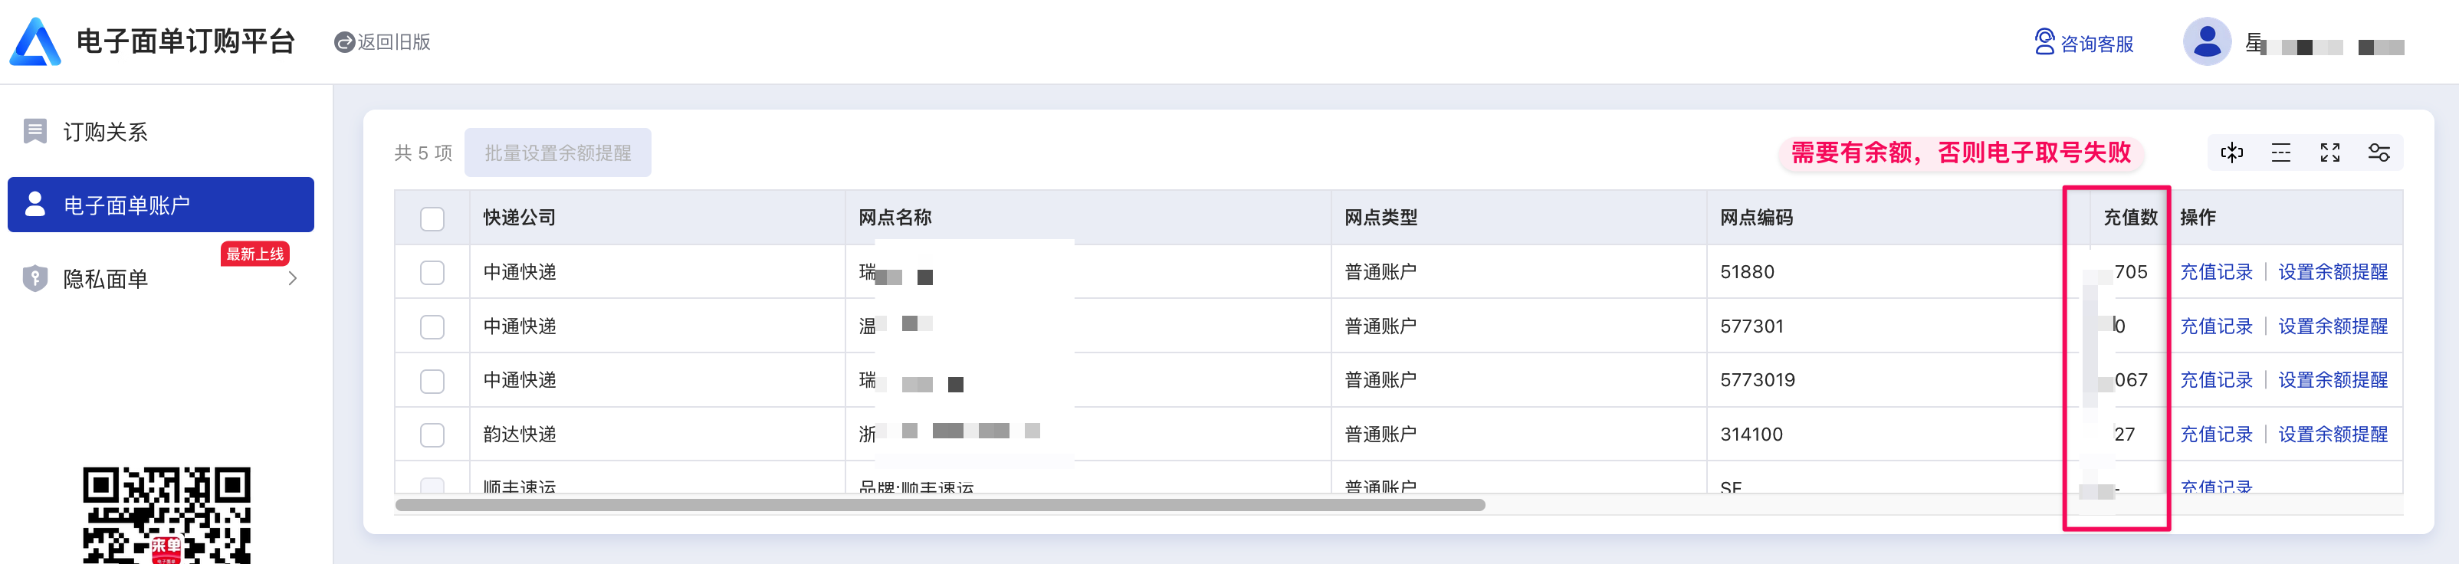Click 设置余额提醒 for the 314100 row
The width and height of the screenshot is (2459, 564).
pos(2332,434)
